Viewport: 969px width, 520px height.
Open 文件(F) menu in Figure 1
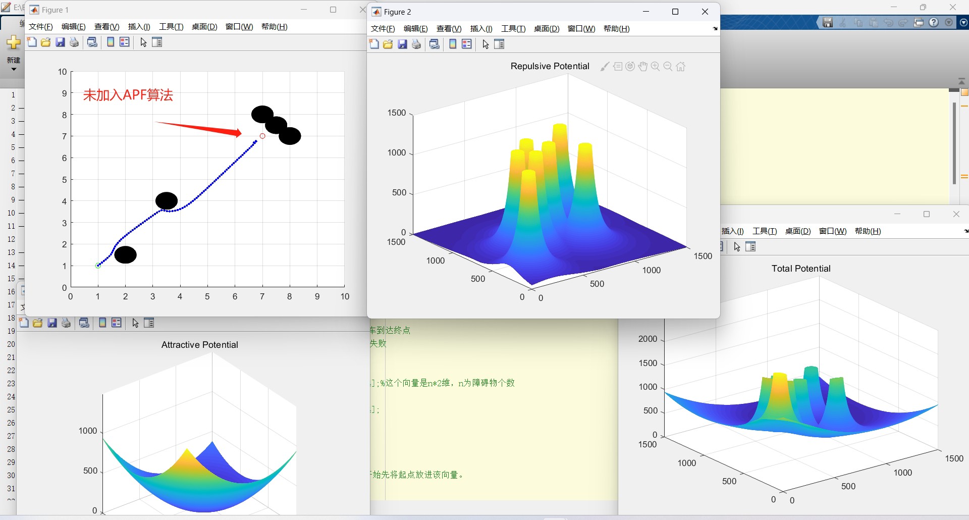point(41,27)
